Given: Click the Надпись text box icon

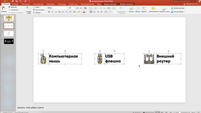Looking at the screenshot, I should coord(144,8).
